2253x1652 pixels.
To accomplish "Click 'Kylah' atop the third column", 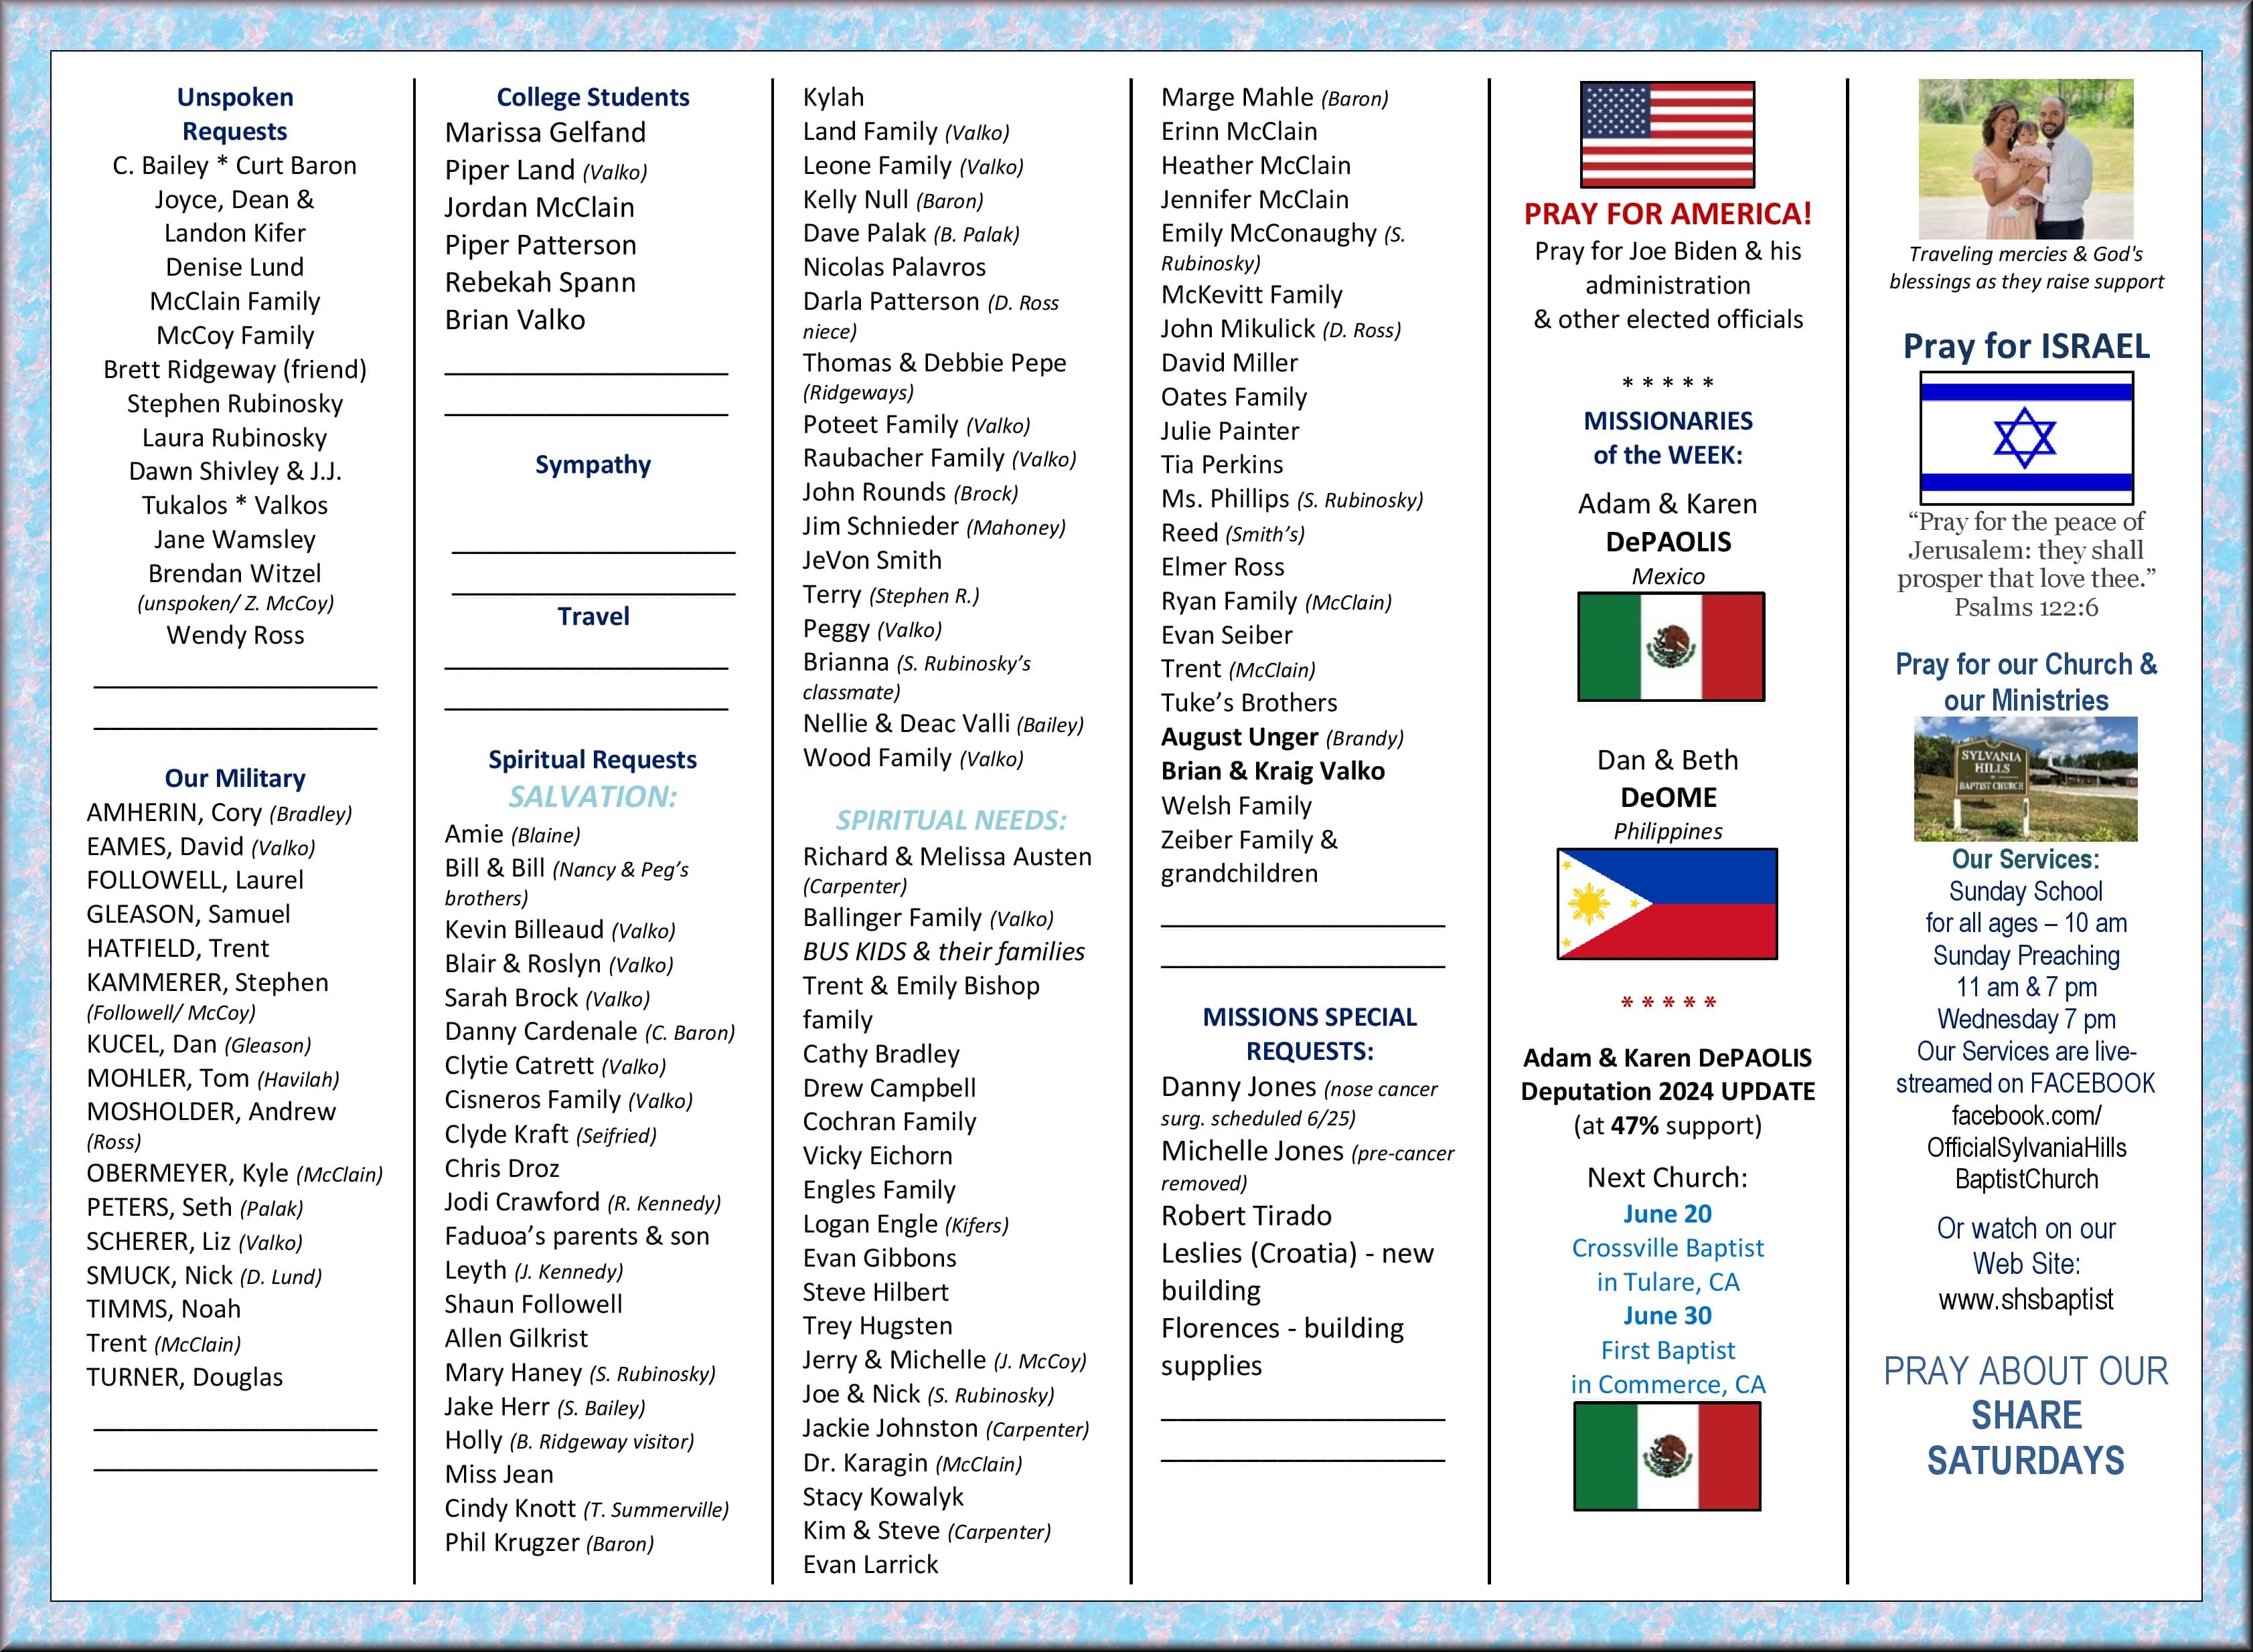I will (x=834, y=97).
